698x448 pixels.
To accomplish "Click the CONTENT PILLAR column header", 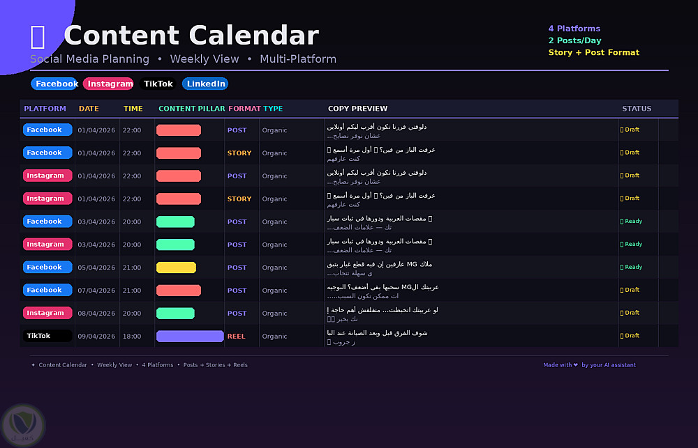I will pyautogui.click(x=192, y=109).
